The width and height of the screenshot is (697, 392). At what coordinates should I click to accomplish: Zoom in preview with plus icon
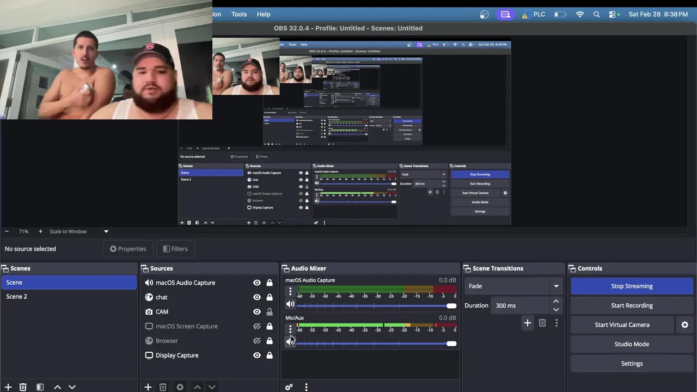(40, 231)
